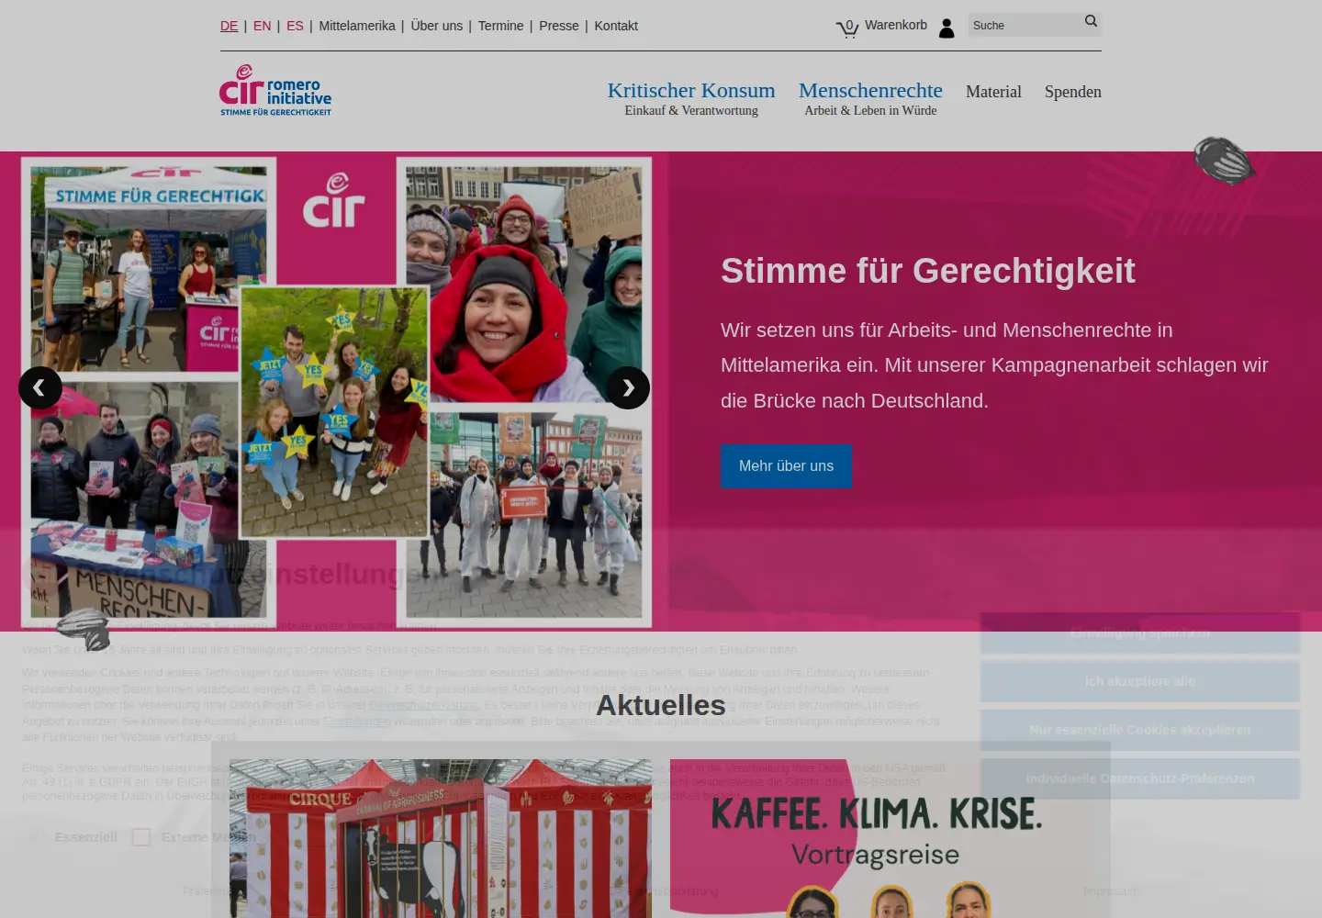Select Spenden in the main navigation
This screenshot has width=1322, height=918.
[1072, 92]
